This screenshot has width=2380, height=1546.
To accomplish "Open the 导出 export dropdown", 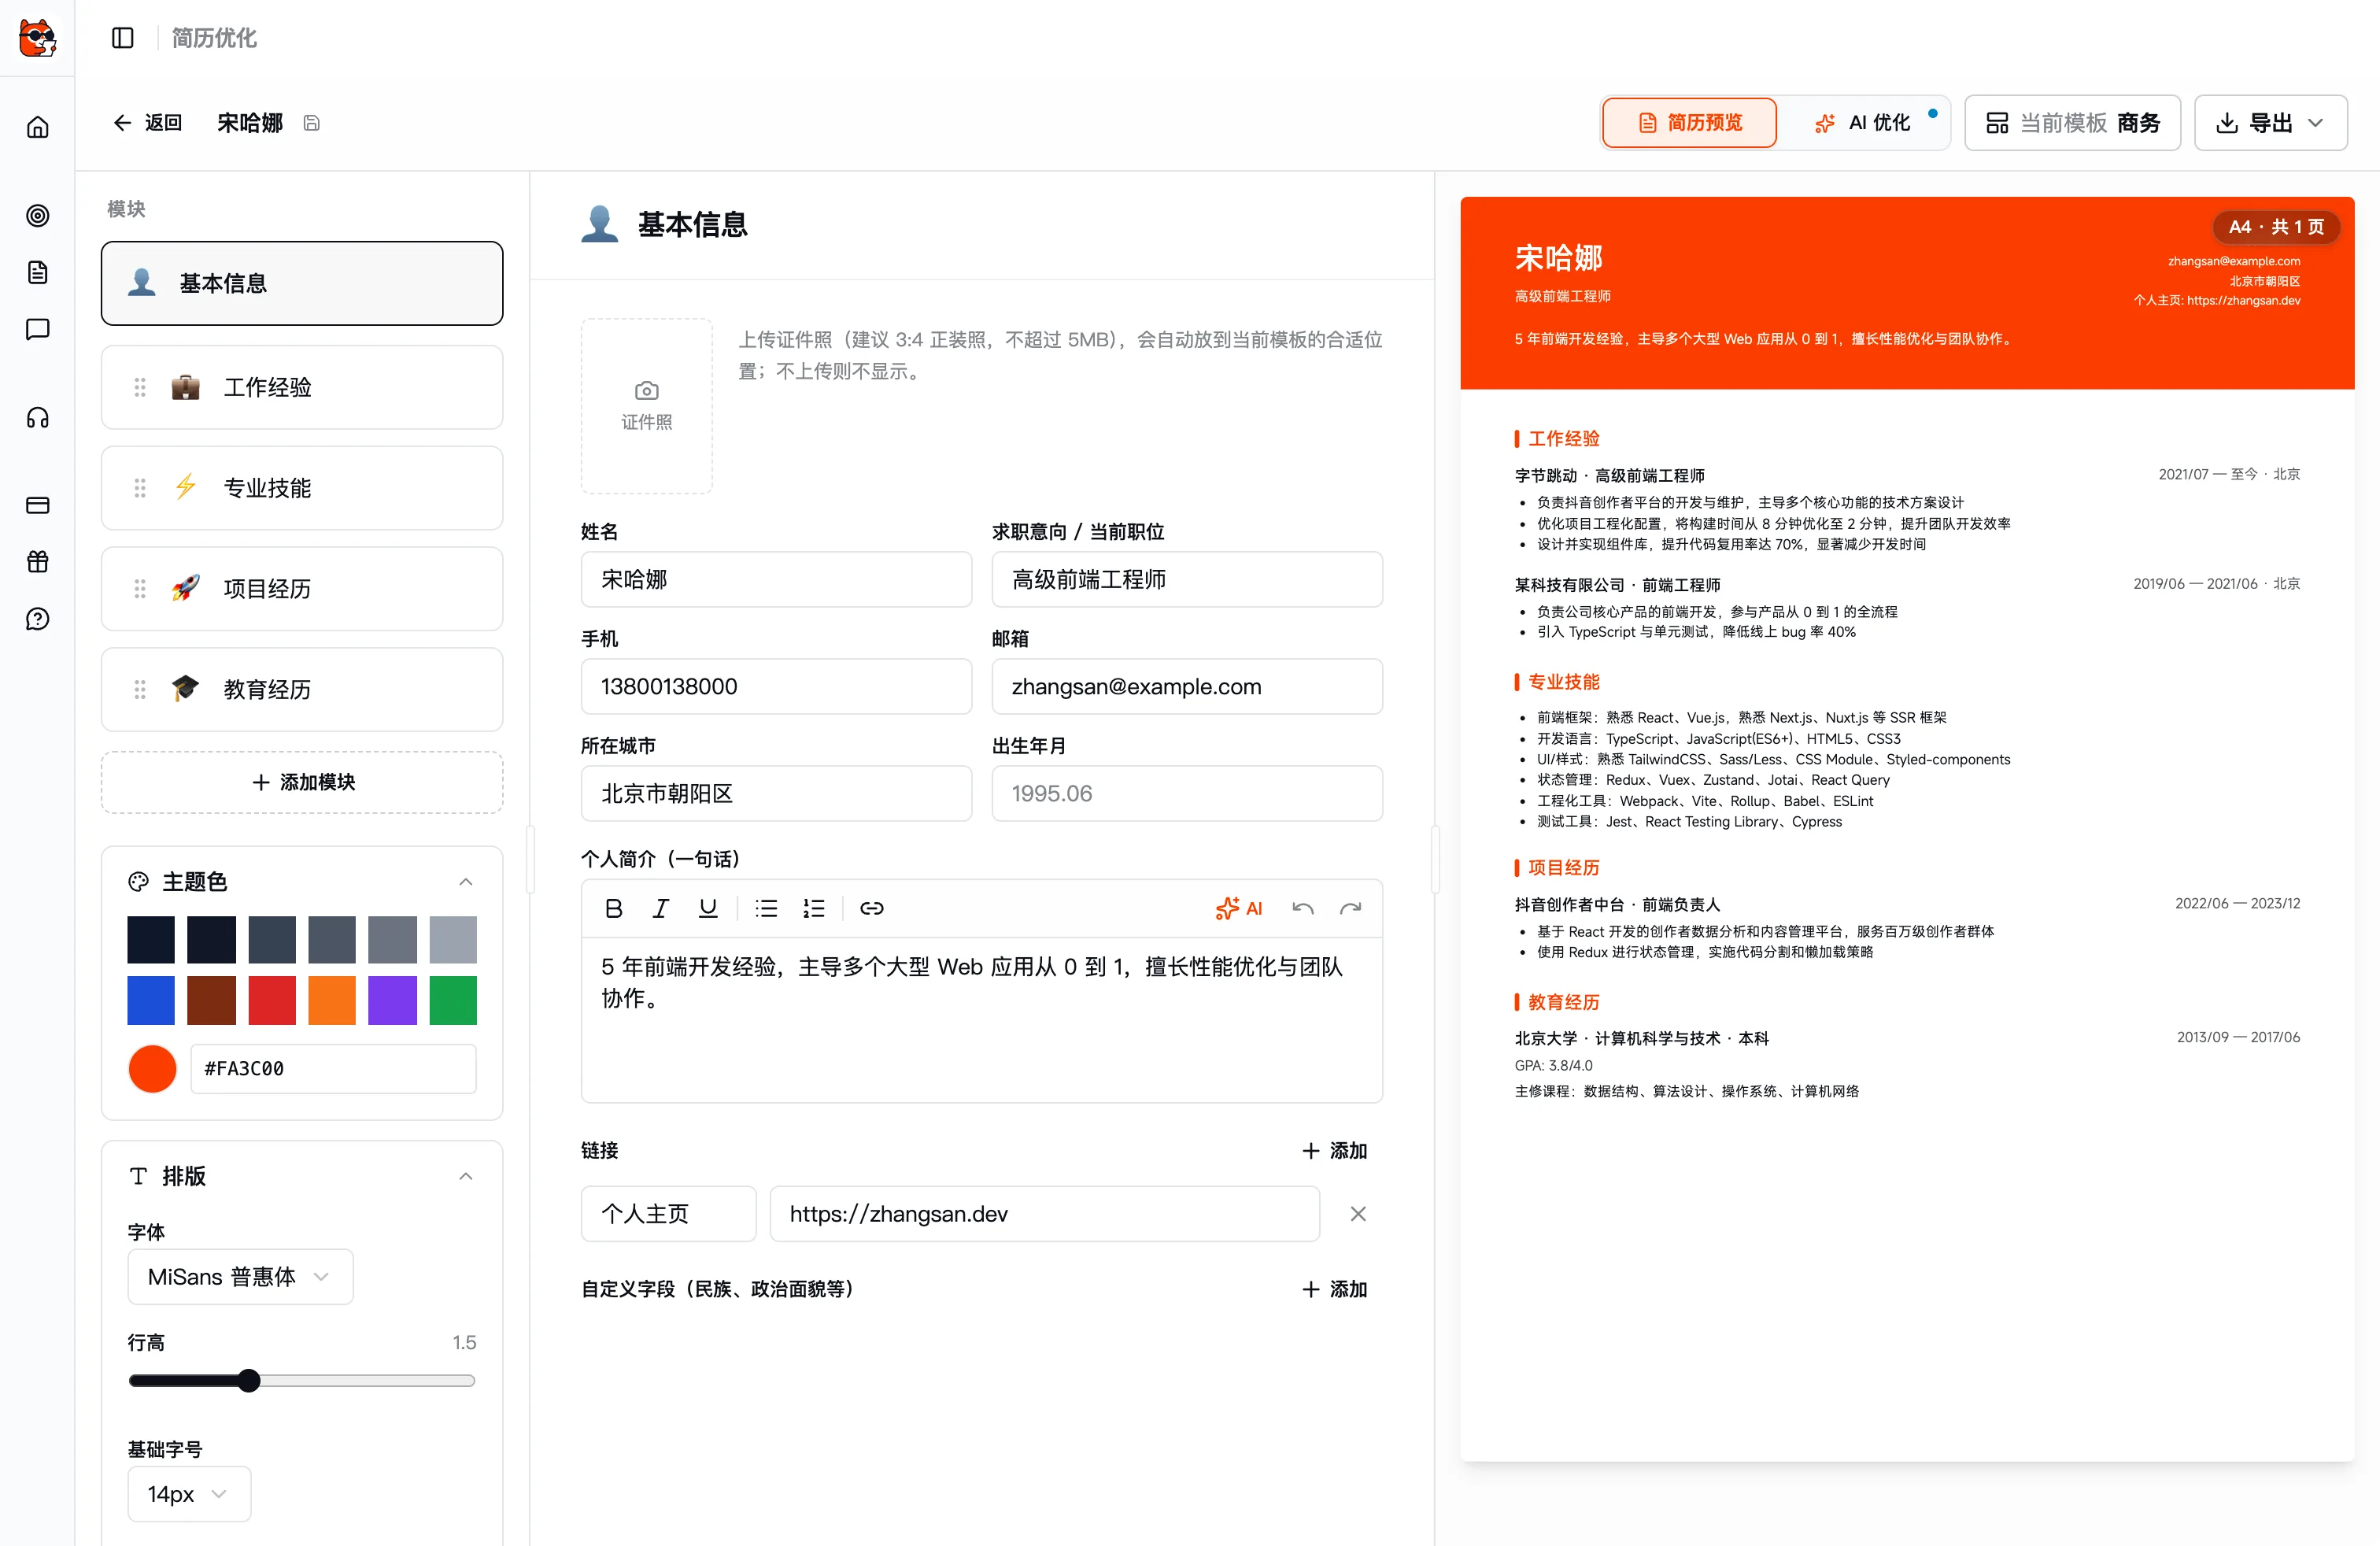I will 2270,123.
